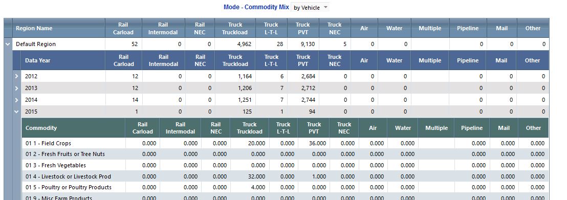Select Livestock Truck PVT value 1.000

(x=314, y=176)
